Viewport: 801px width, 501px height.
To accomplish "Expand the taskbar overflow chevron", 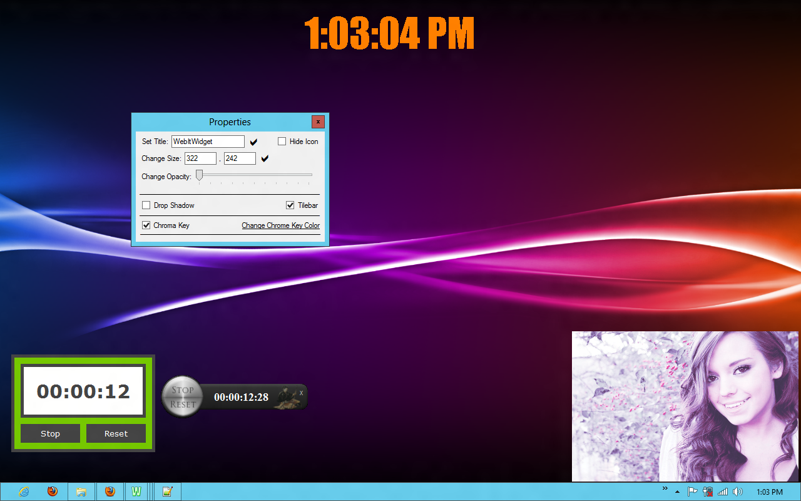I will tap(665, 490).
